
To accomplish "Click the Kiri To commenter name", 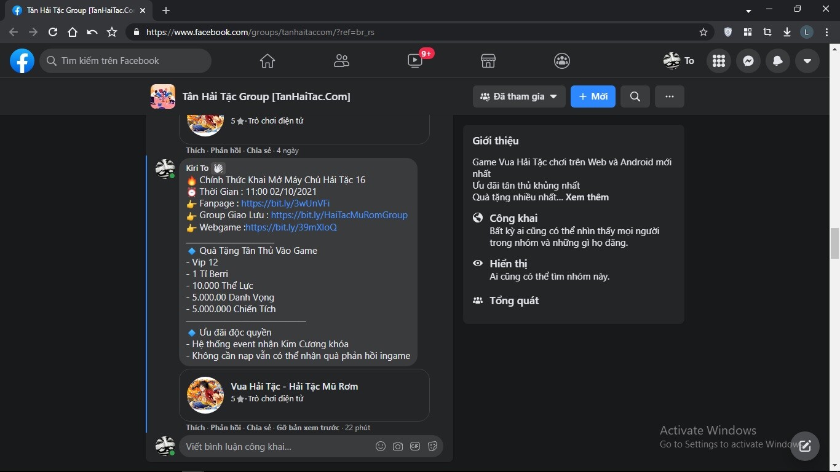I will [197, 168].
